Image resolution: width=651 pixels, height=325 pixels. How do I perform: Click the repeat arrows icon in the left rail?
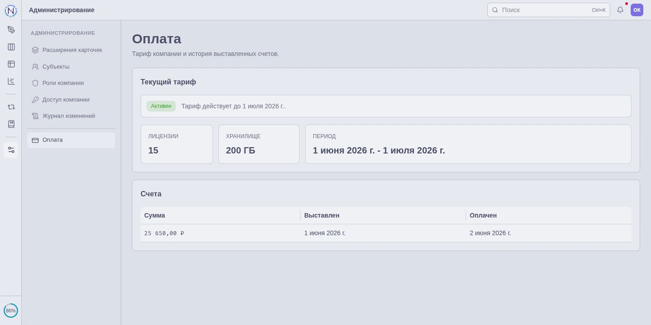11,107
